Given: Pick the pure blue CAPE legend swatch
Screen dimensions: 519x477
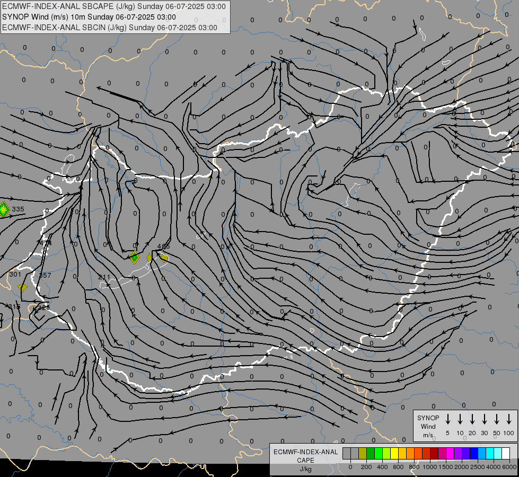Looking at the screenshot, I should click(474, 453).
